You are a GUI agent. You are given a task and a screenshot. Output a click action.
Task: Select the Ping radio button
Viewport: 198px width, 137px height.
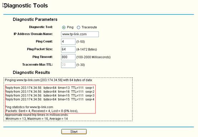pyautogui.click(x=64, y=27)
